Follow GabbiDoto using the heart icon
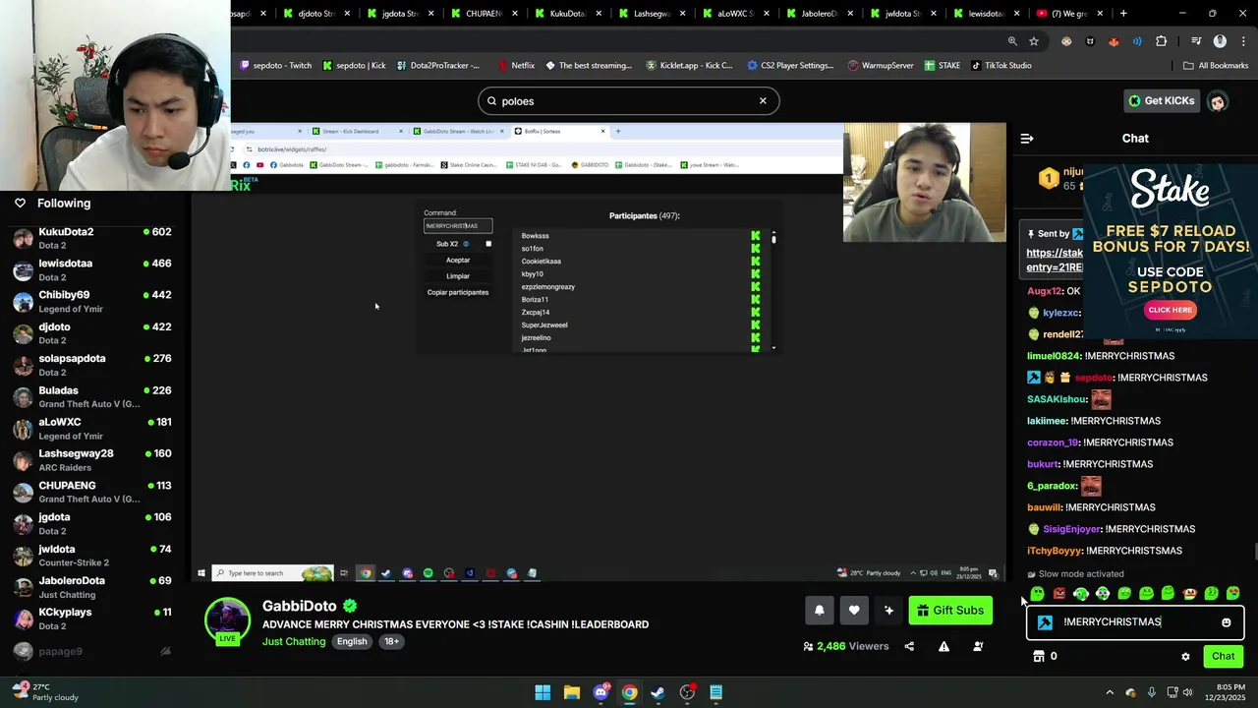Screen dimensions: 1258x708 point(854,611)
